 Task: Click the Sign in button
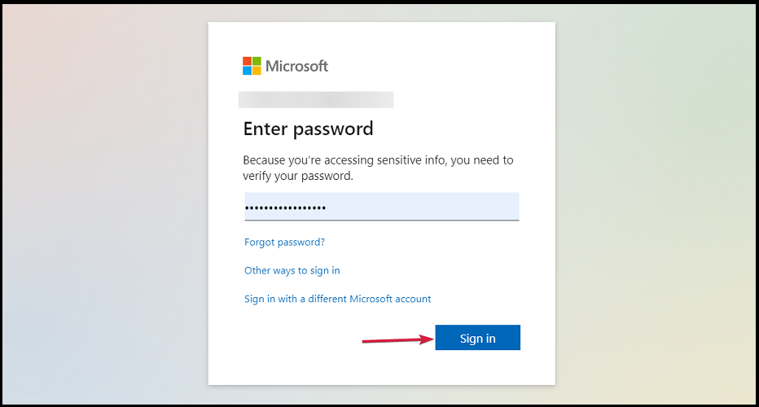coord(477,337)
